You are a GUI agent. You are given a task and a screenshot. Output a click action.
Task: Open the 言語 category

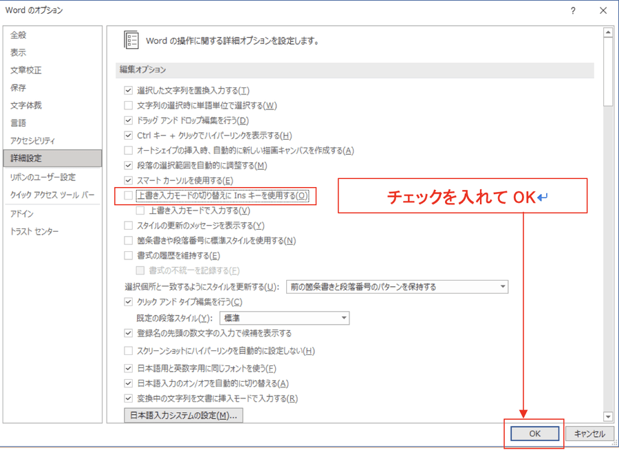(x=52, y=123)
